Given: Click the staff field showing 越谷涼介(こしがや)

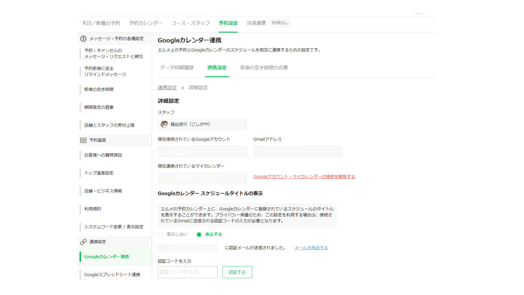Looking at the screenshot, I should pyautogui.click(x=203, y=125).
